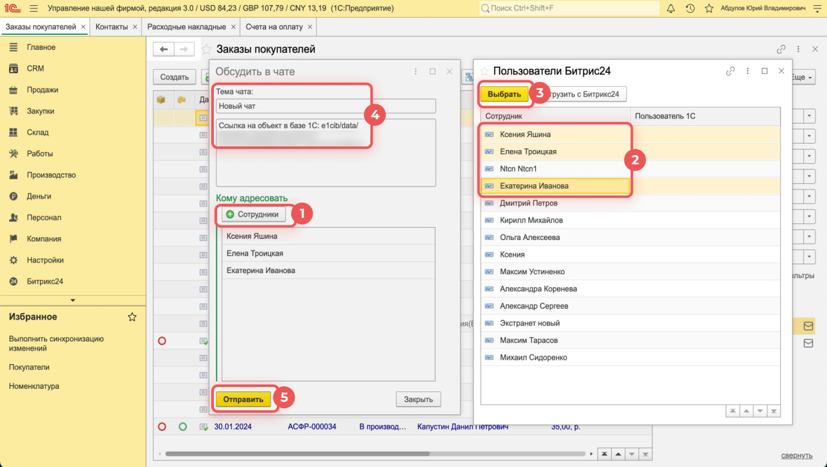827x467 pixels.
Task: Close the "Контакты" tab
Action: click(x=134, y=27)
